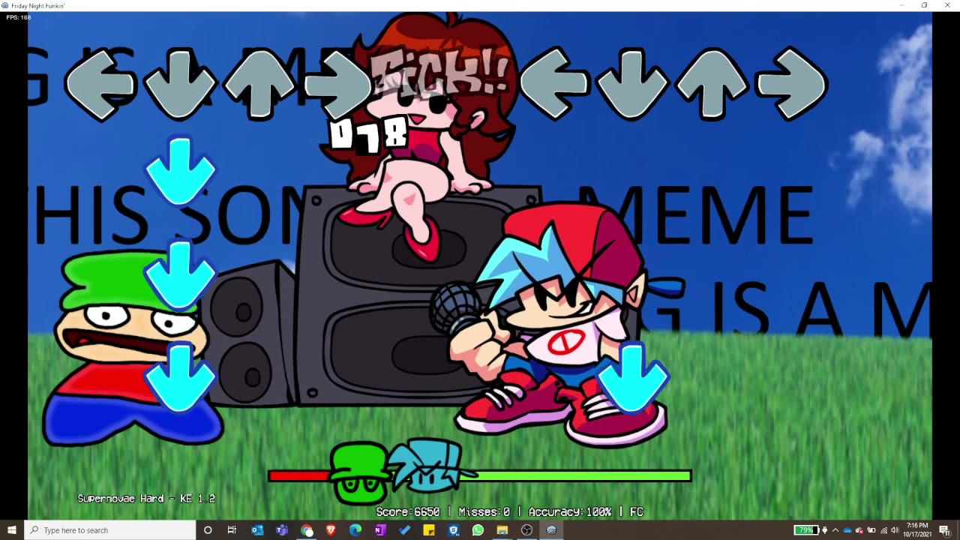This screenshot has height=540, width=960.
Task: Hit the player's up arrow receptor
Action: (712, 84)
